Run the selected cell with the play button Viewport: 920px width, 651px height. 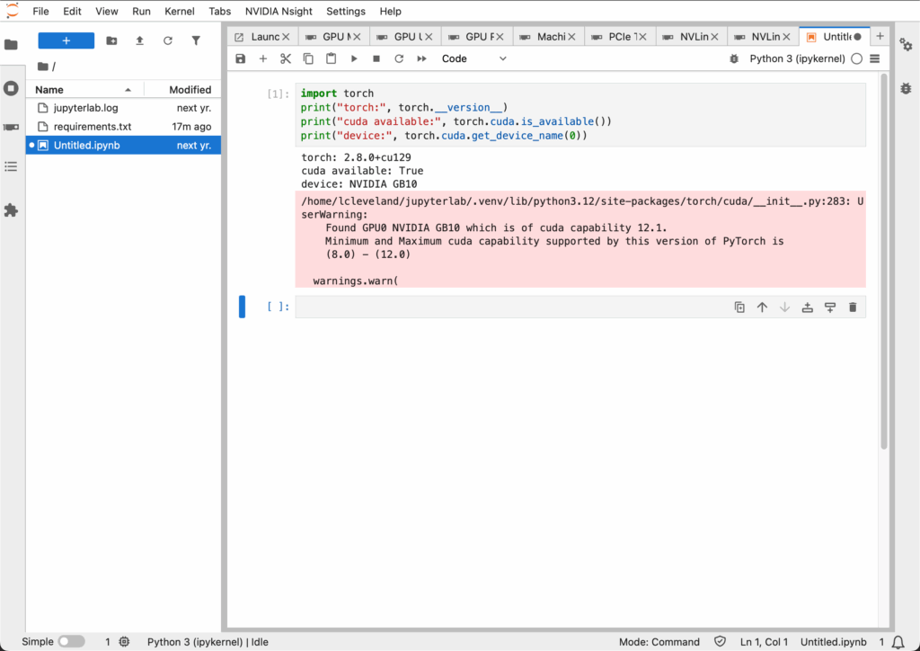(x=354, y=58)
